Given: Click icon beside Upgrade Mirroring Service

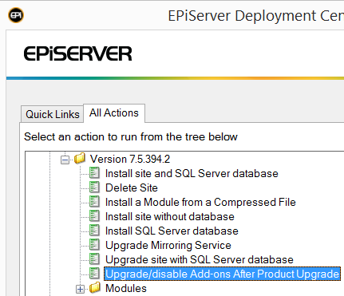Looking at the screenshot, I should coord(94,245).
